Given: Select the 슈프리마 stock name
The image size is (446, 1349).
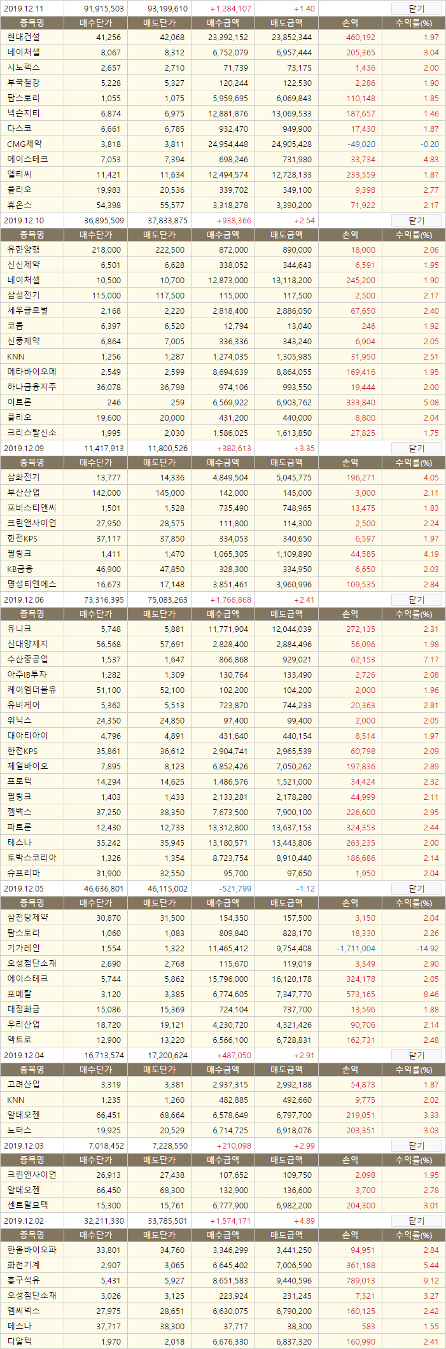Looking at the screenshot, I should click(23, 873).
